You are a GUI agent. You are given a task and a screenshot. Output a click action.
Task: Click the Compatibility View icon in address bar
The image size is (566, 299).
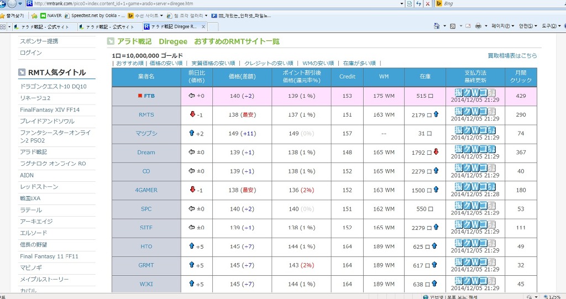click(x=410, y=4)
